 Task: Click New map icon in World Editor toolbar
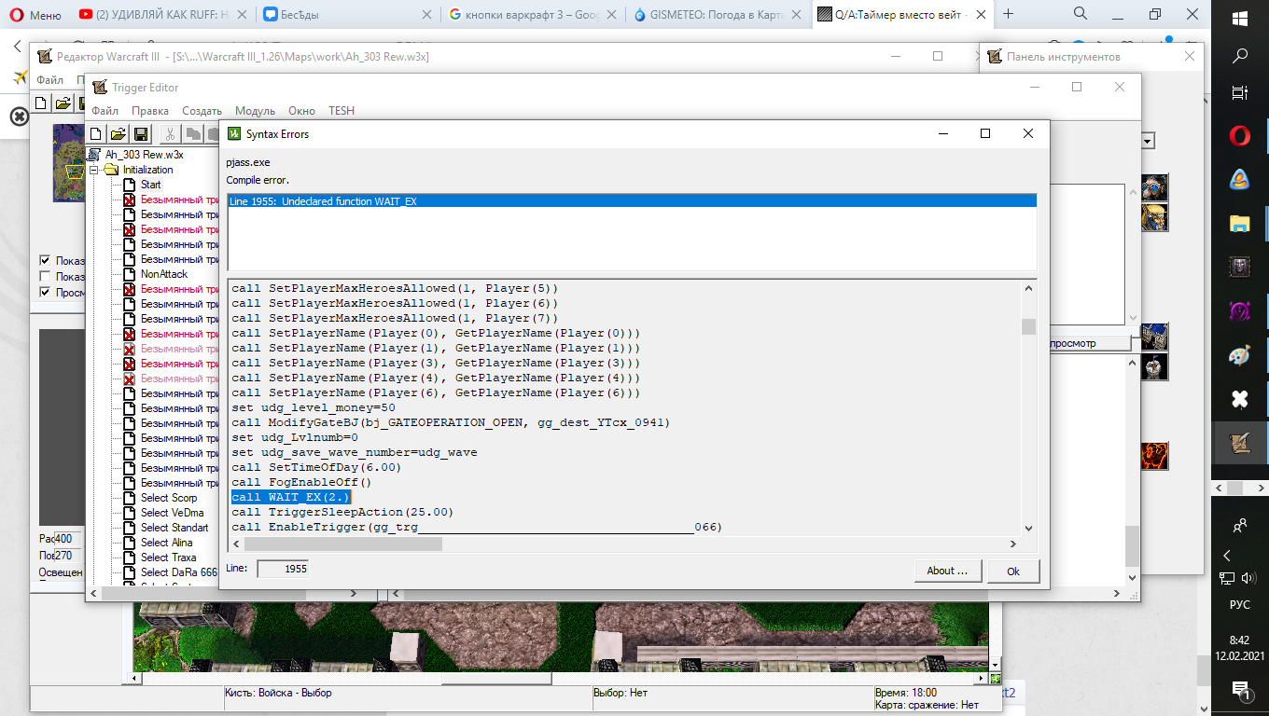click(40, 103)
